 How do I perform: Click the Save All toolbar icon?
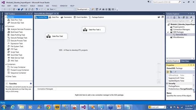click(22, 9)
